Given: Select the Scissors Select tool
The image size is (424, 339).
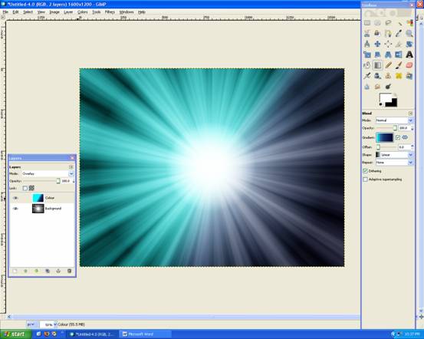Looking at the screenshot, I should [x=367, y=34].
